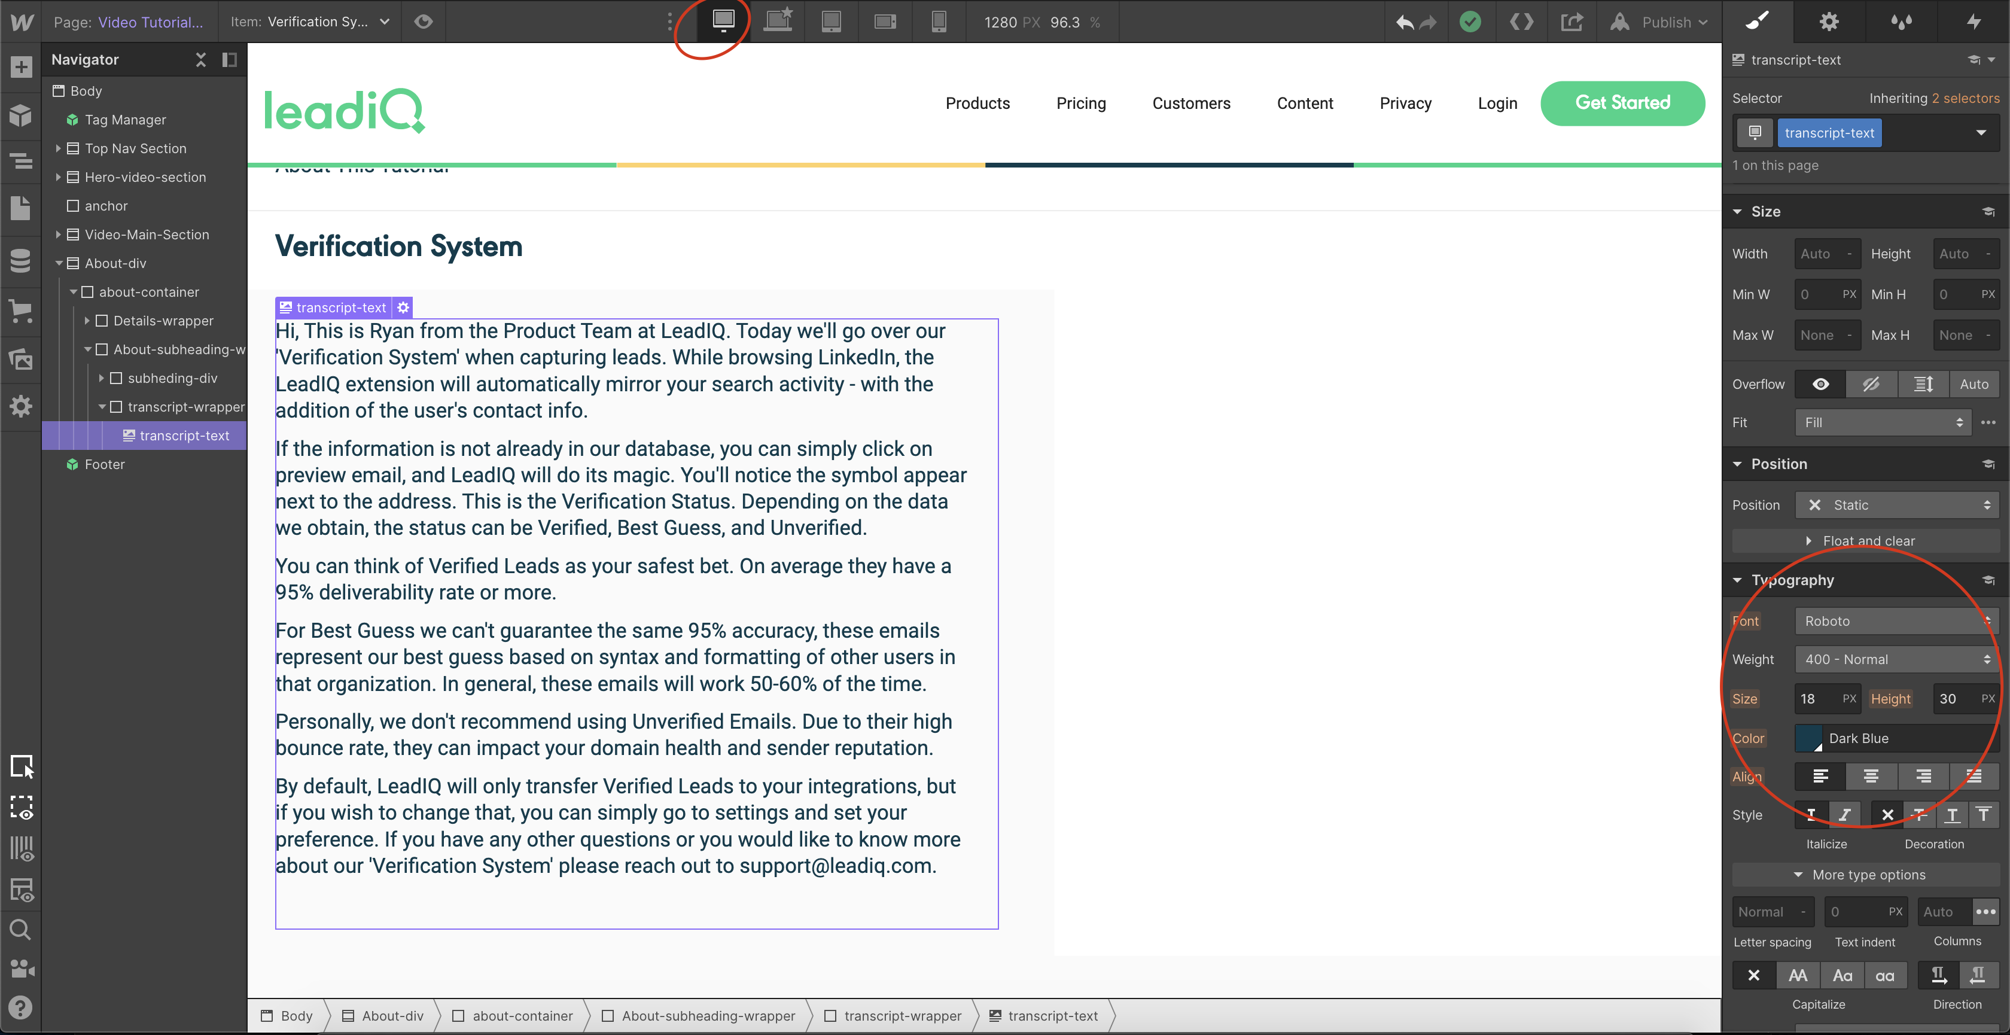
Task: Open the Help question mark icon
Action: coord(21,1007)
